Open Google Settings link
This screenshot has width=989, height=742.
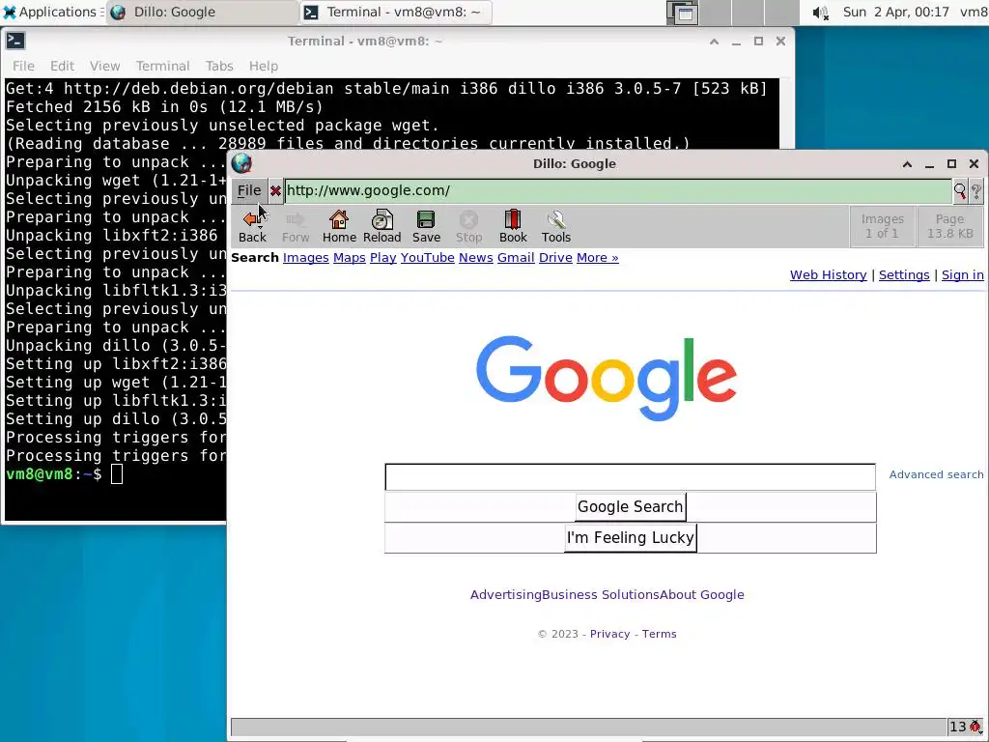tap(904, 275)
